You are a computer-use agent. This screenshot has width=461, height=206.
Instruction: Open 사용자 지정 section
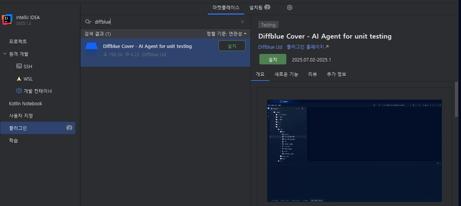(21, 116)
